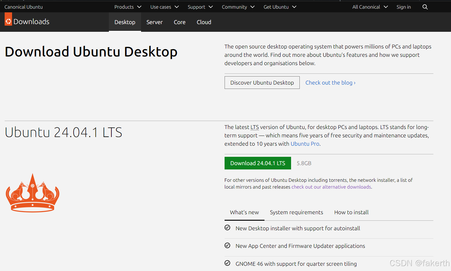Switch to the Cloud downloads tab
The image size is (451, 271).
coord(204,22)
